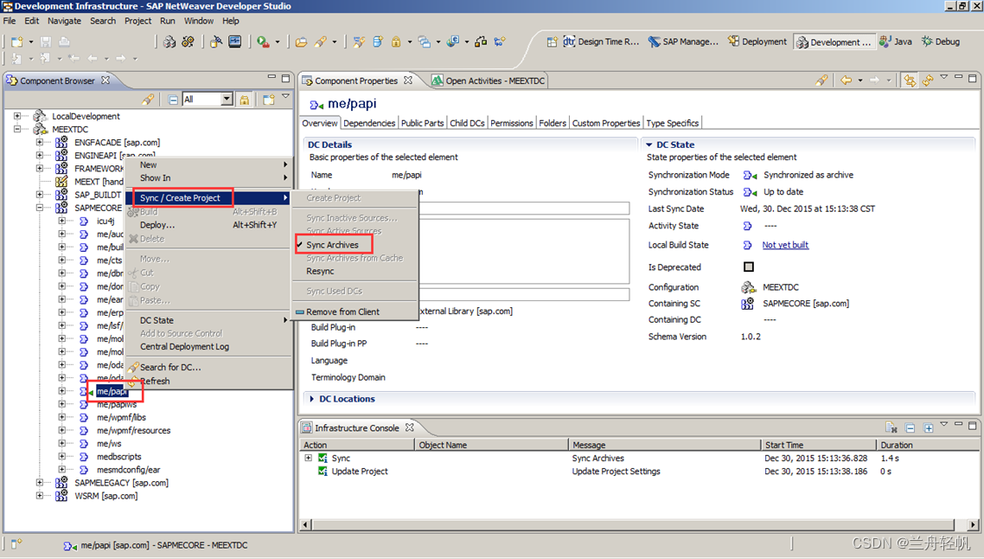Open the New wizard dropdown arrow

click(31, 42)
